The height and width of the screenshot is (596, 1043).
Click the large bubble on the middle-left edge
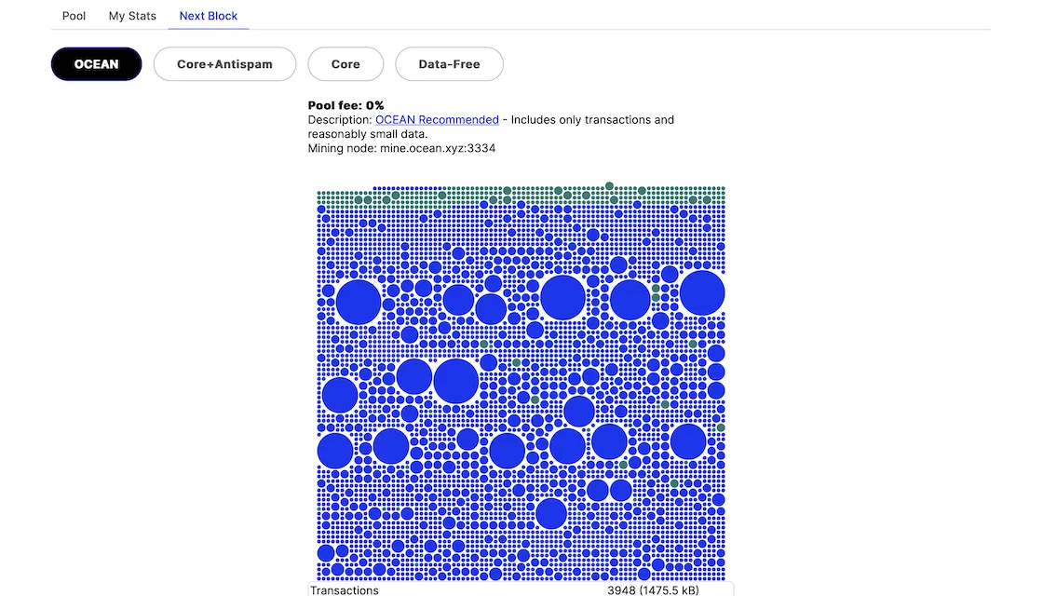coord(340,395)
